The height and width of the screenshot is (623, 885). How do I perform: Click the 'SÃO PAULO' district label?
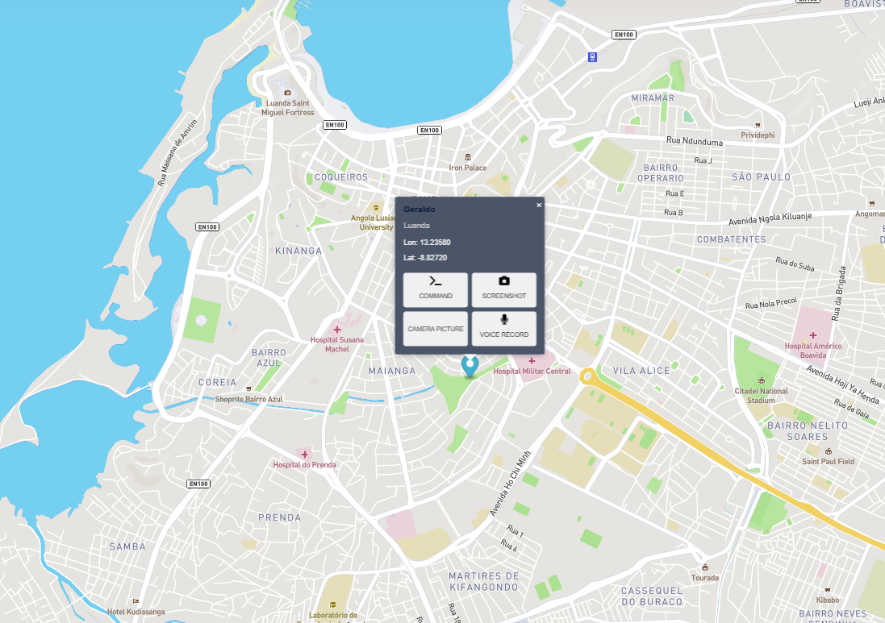[761, 177]
